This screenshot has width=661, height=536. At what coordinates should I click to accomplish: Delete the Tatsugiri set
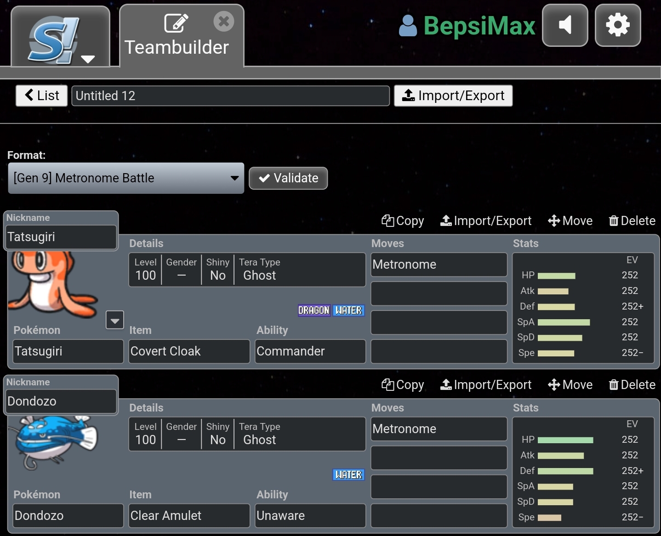pyautogui.click(x=632, y=221)
